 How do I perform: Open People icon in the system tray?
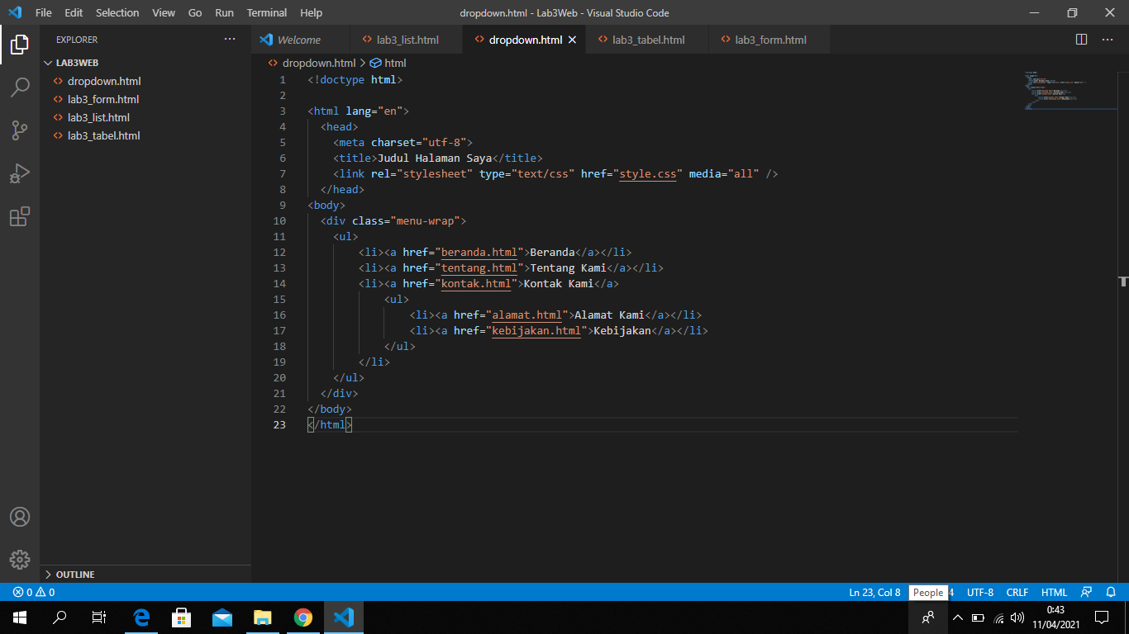928,617
